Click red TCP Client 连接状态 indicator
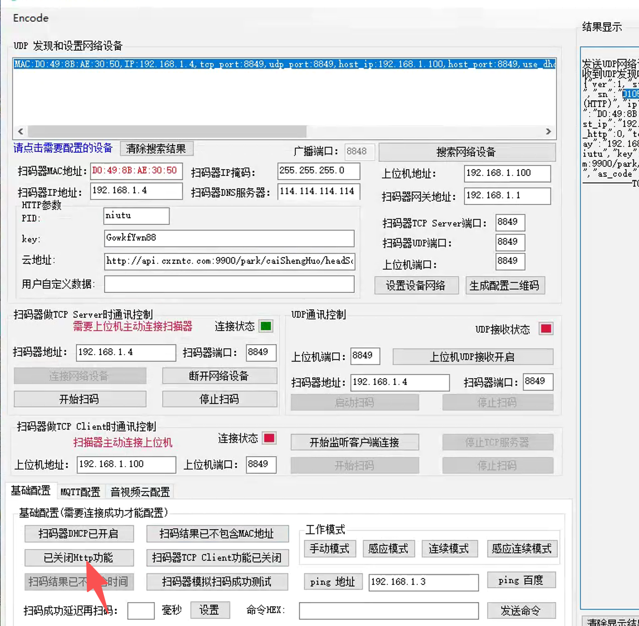639x626 pixels. point(269,439)
